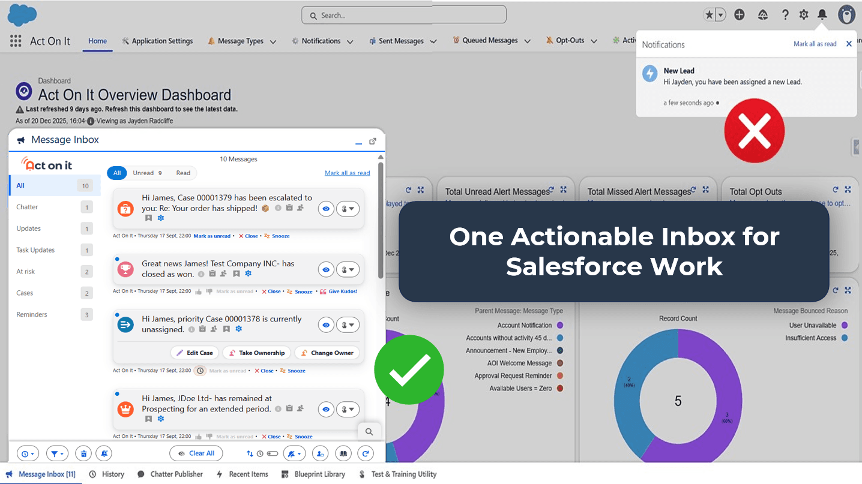
Task: Open the App Launcher grid icon
Action: pyautogui.click(x=16, y=41)
